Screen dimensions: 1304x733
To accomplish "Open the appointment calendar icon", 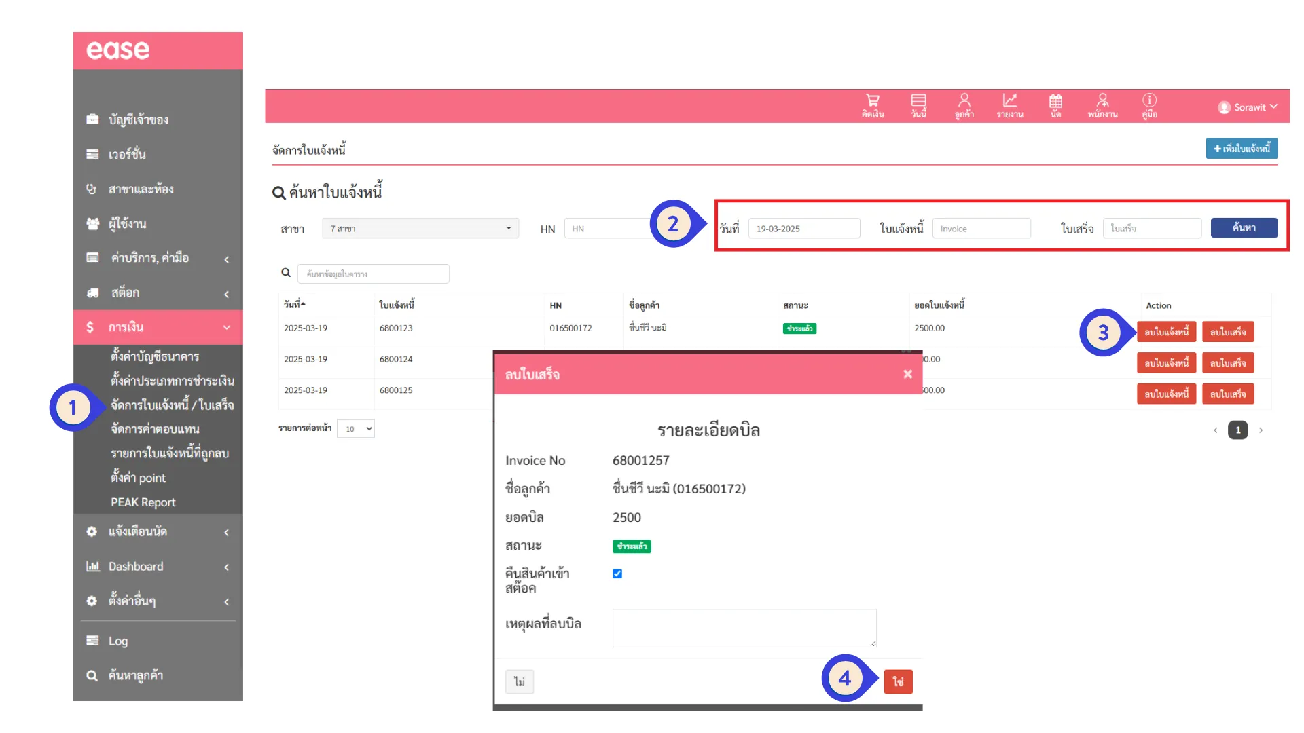I will 1055,105.
